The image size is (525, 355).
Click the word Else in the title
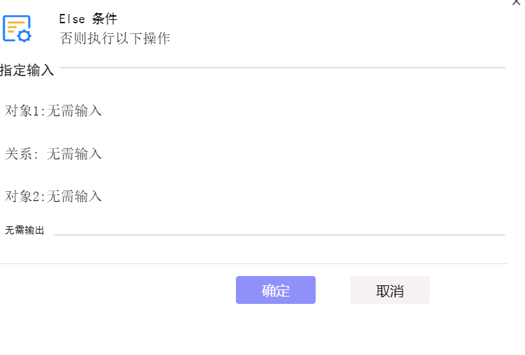[72, 19]
